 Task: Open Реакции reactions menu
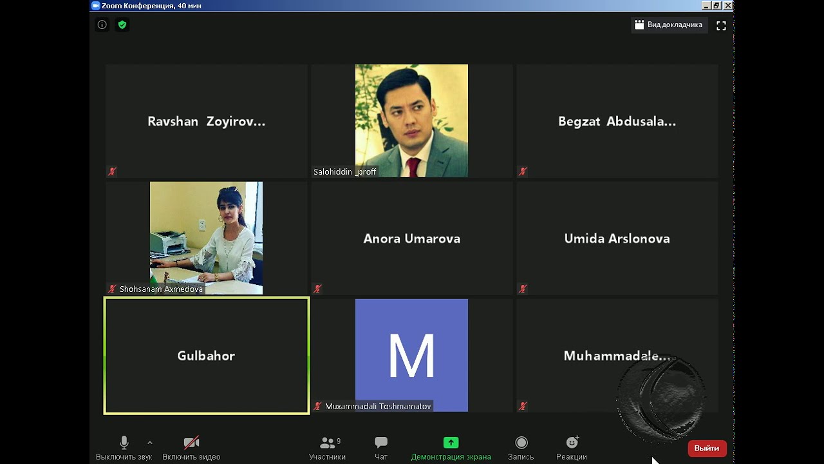pyautogui.click(x=572, y=448)
